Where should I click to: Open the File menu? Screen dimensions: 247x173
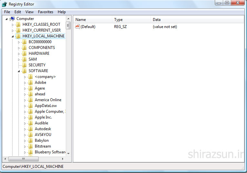(x=7, y=12)
